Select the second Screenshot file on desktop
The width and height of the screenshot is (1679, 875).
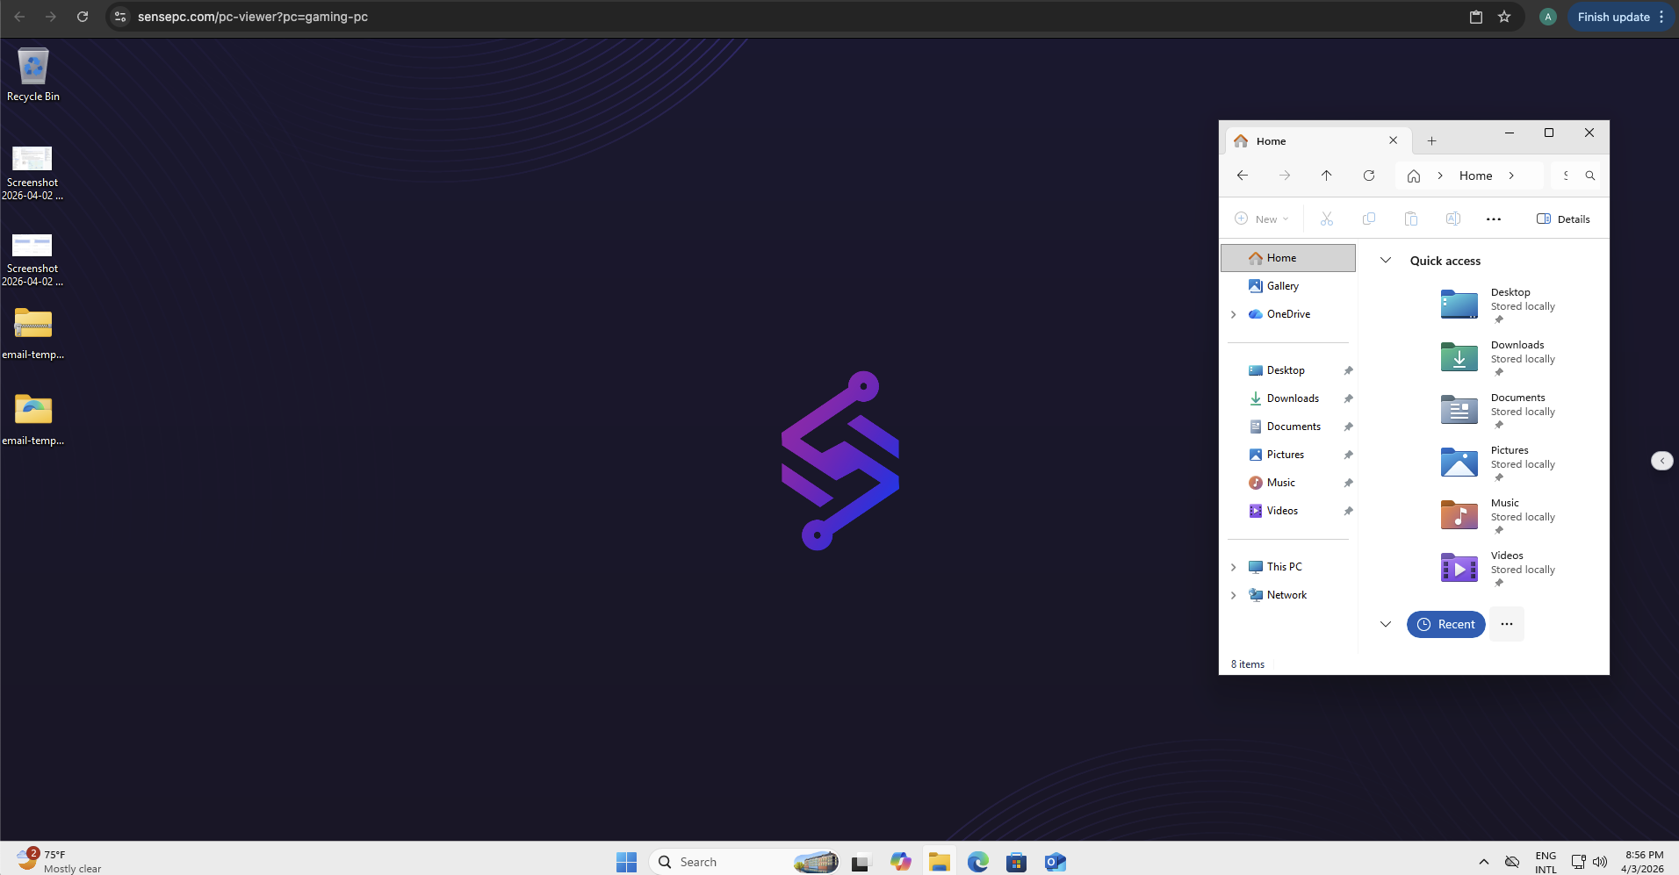[x=32, y=259]
